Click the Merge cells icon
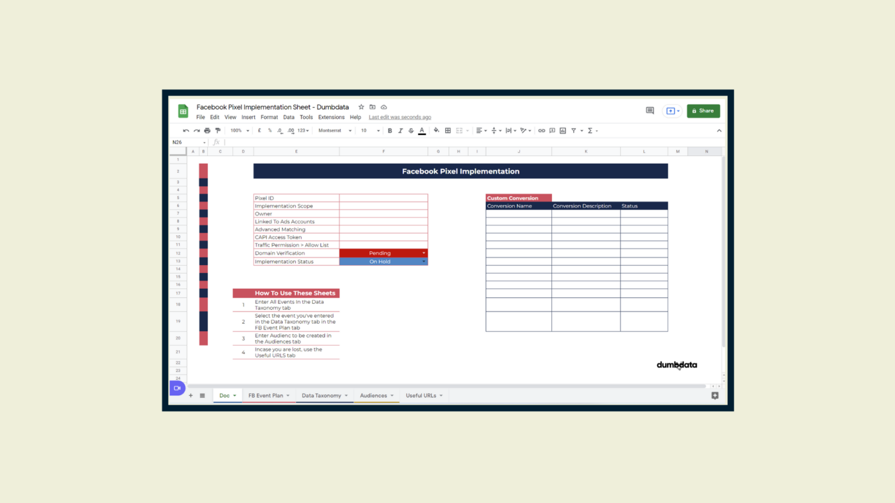The height and width of the screenshot is (503, 895). coord(459,130)
